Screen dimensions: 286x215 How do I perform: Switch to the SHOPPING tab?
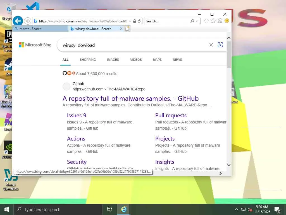[x=88, y=60]
